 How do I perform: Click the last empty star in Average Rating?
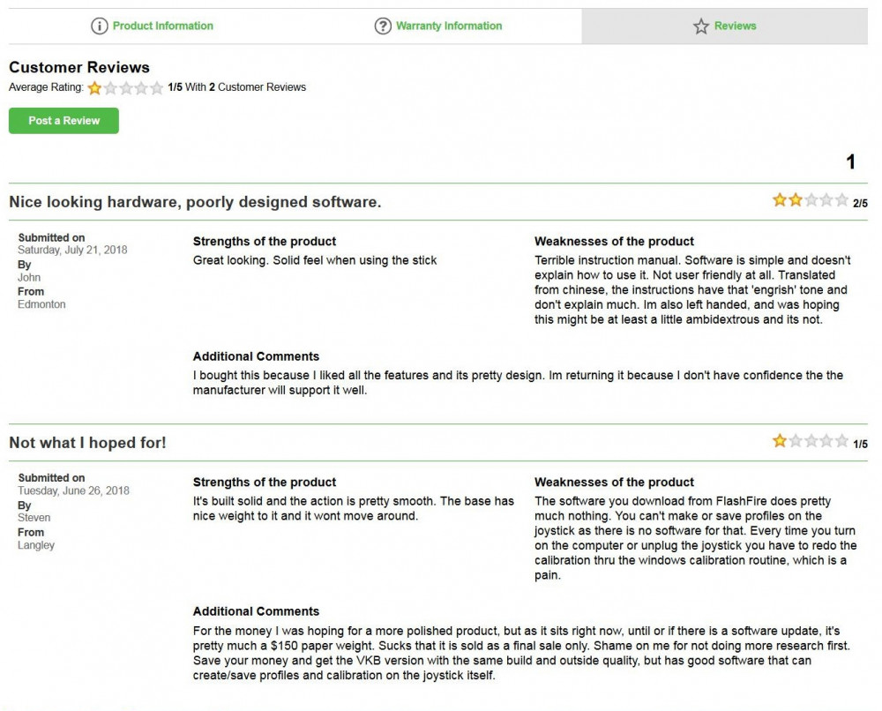click(157, 88)
